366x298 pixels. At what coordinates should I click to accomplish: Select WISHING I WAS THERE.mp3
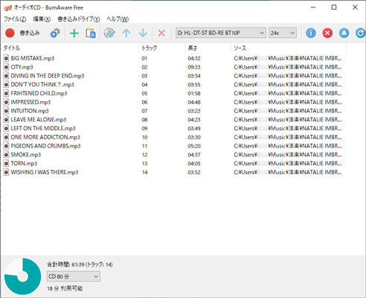[45, 172]
